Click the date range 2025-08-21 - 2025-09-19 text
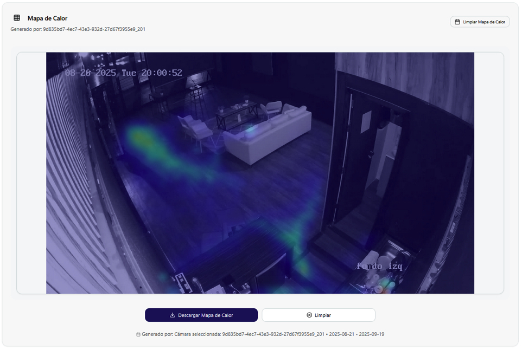This screenshot has height=350, width=522. [x=356, y=335]
